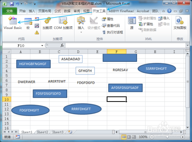This screenshot has width=192, height=142.
Task: Click the Redo icon
Action: click(x=26, y=4)
